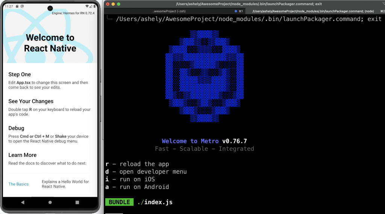Maximize the terminal window with green button
Screen dimensions: 385x214
pos(118,4)
